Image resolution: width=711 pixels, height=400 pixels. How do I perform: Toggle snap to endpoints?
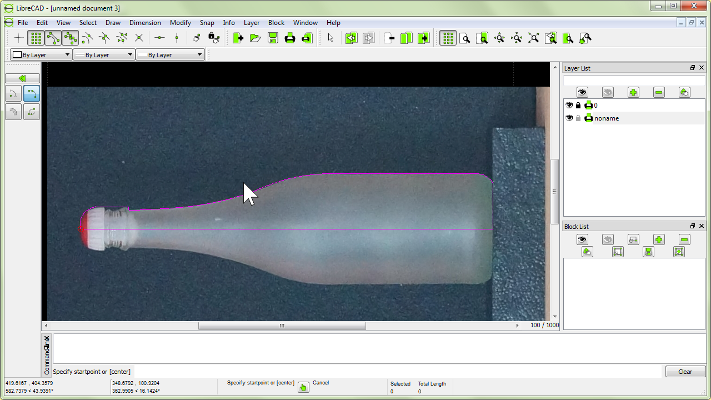[53, 38]
